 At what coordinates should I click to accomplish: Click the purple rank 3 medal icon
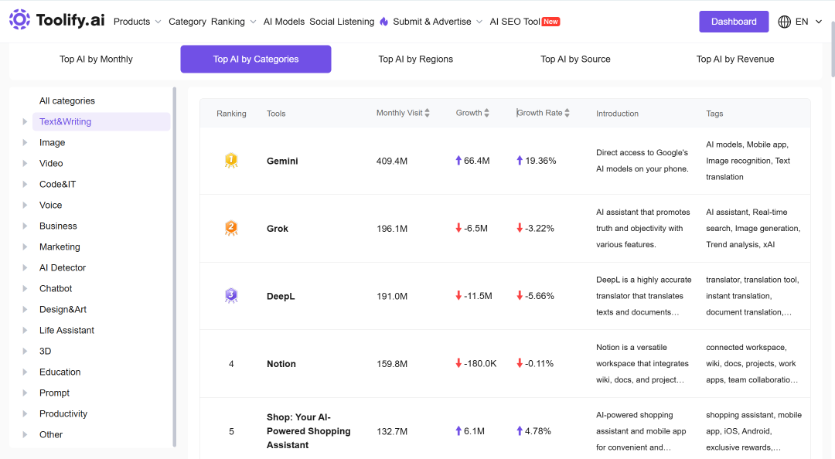tap(231, 295)
